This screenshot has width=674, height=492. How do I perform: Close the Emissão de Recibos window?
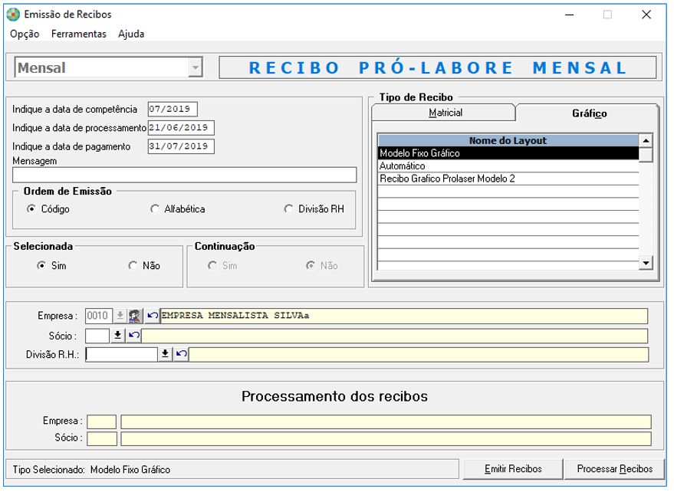pyautogui.click(x=646, y=15)
